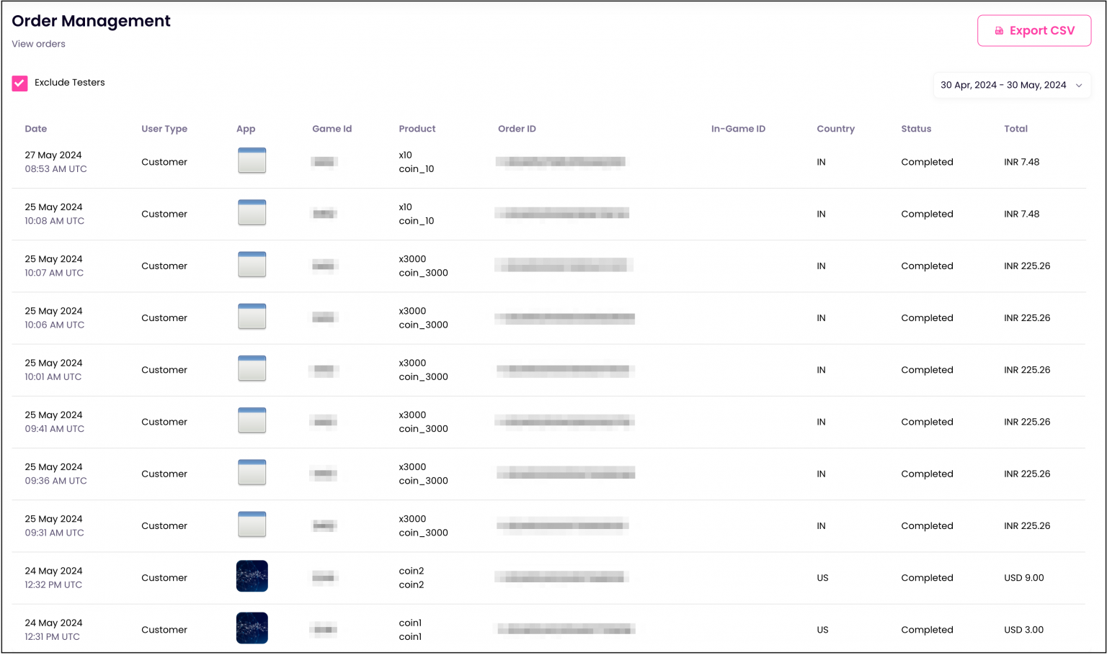The width and height of the screenshot is (1107, 655).
Task: Select the app icon next to the 09:41 AM order
Action: point(252,420)
